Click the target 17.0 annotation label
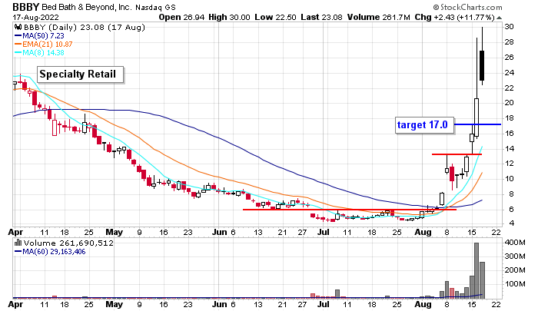Image resolution: width=538 pixels, height=311 pixels. tap(424, 125)
